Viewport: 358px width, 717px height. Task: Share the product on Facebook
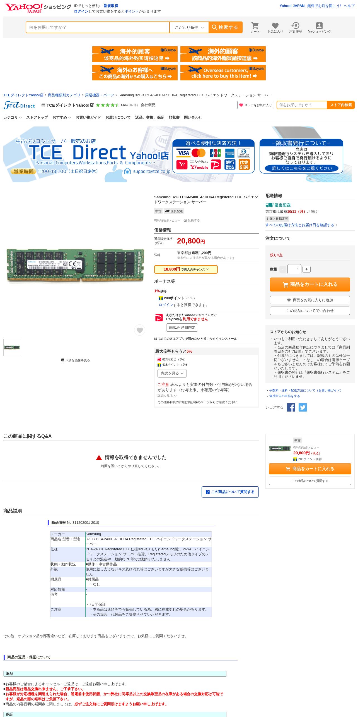tap(291, 407)
